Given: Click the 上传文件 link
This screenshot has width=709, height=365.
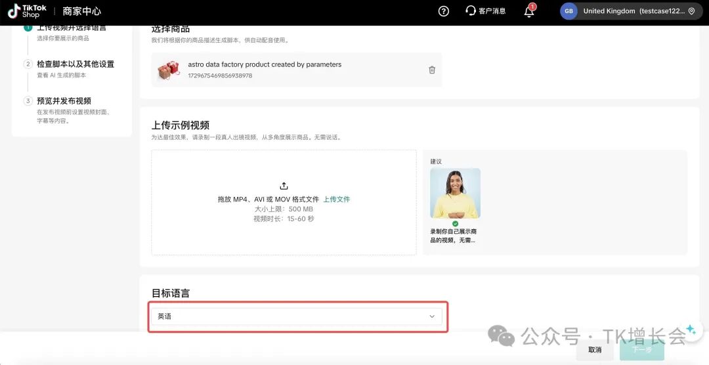Looking at the screenshot, I should [x=336, y=200].
